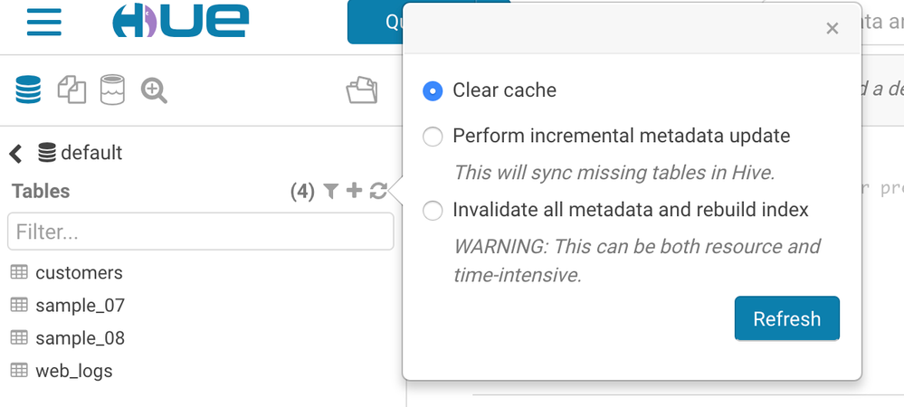Open the SQL databases assist panel

pos(28,90)
